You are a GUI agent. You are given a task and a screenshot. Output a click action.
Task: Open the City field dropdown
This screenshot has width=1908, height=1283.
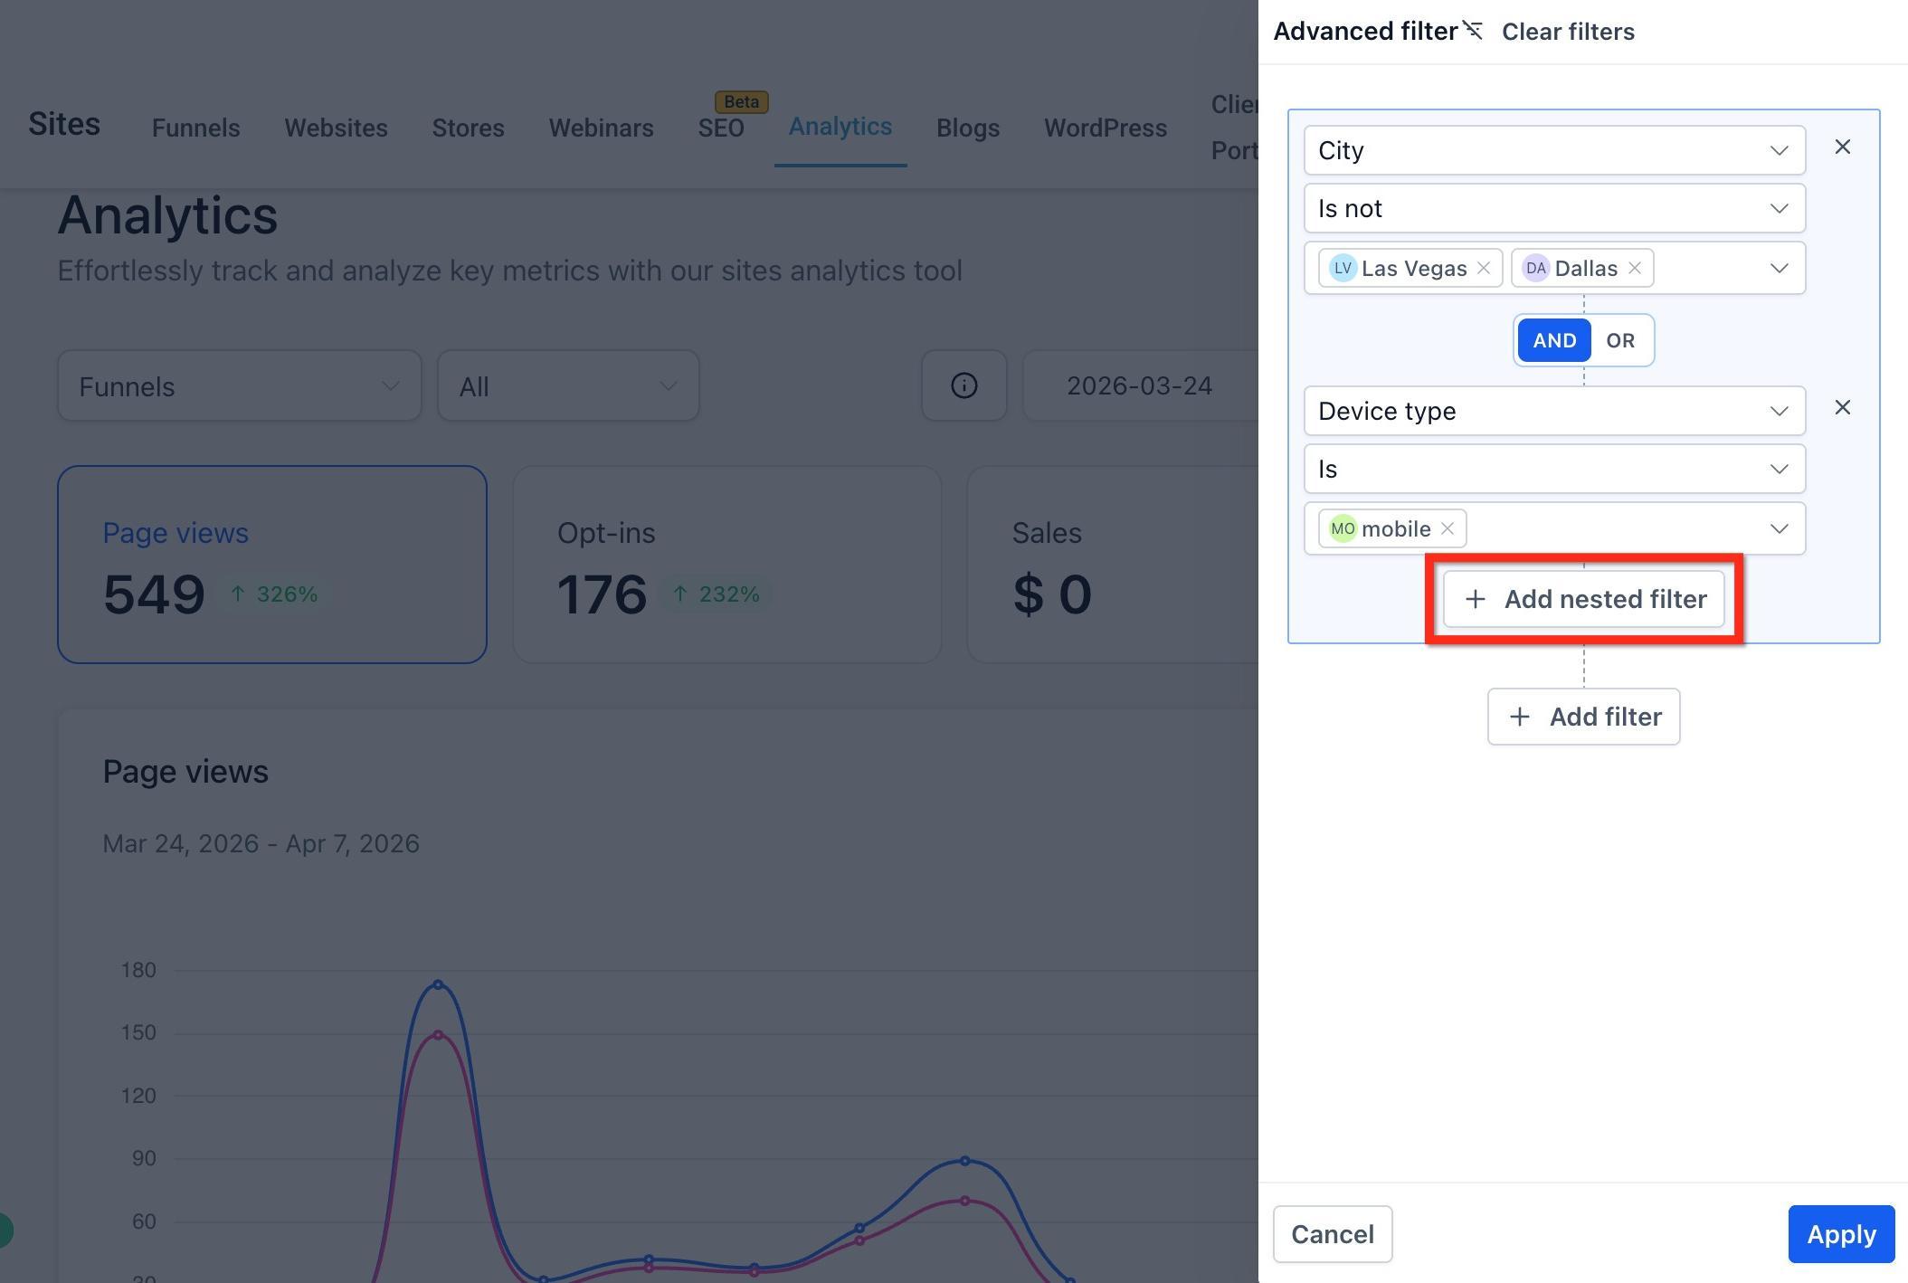click(x=1554, y=150)
